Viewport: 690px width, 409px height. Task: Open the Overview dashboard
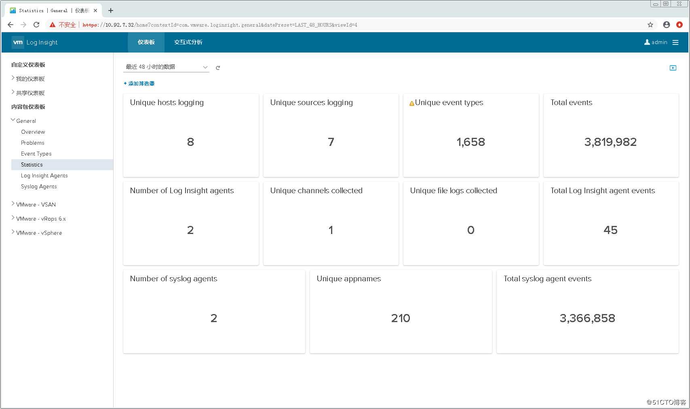point(33,132)
